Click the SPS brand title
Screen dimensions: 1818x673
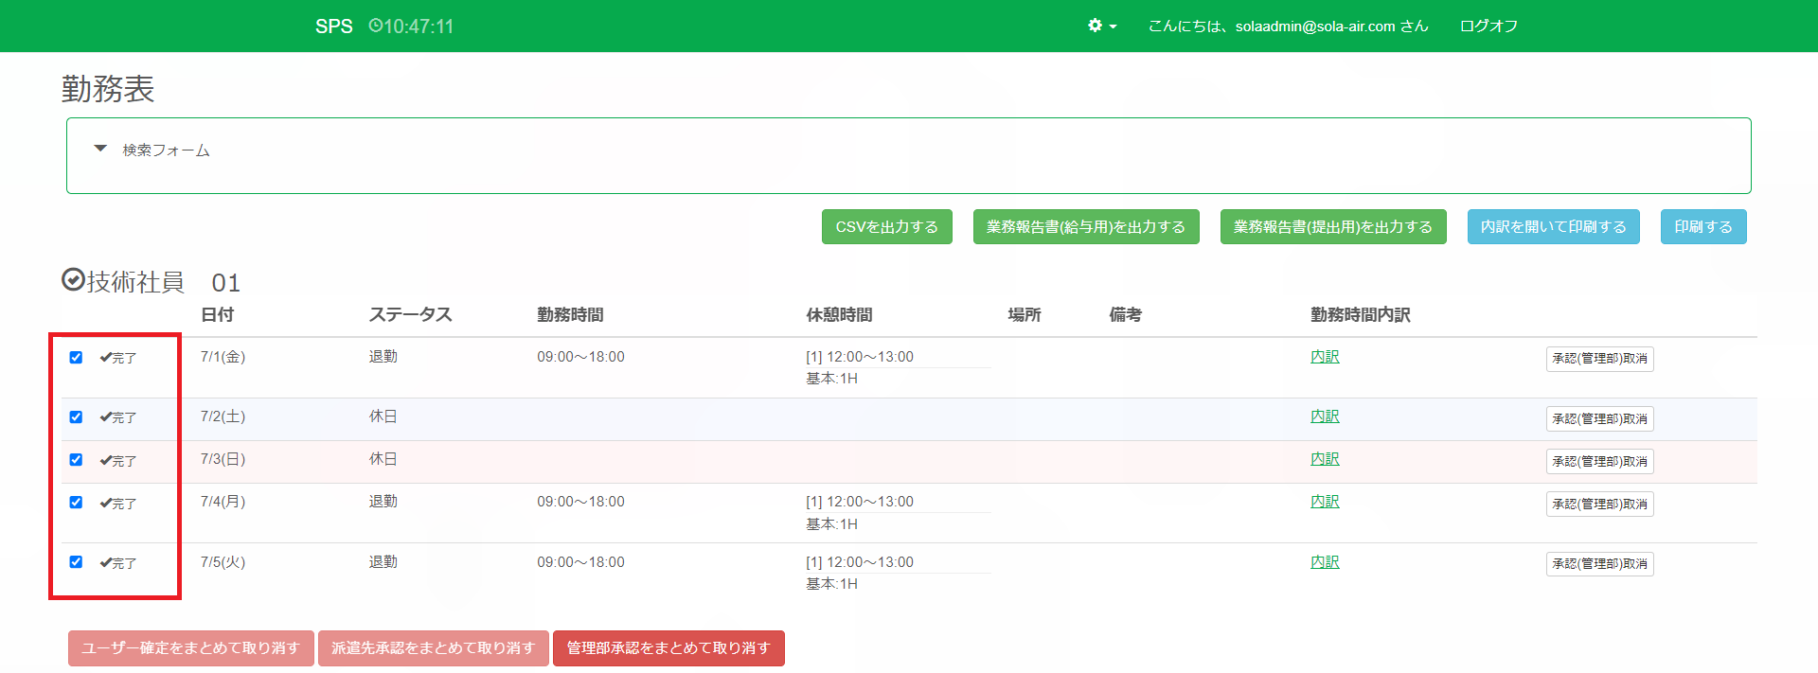pyautogui.click(x=333, y=27)
